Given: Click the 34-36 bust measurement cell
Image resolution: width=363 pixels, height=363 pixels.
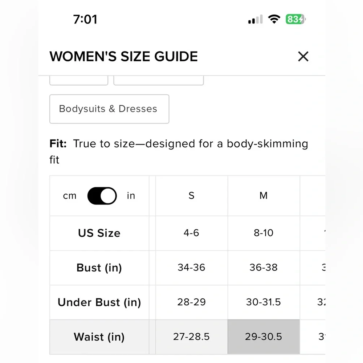Looking at the screenshot, I should tap(191, 268).
